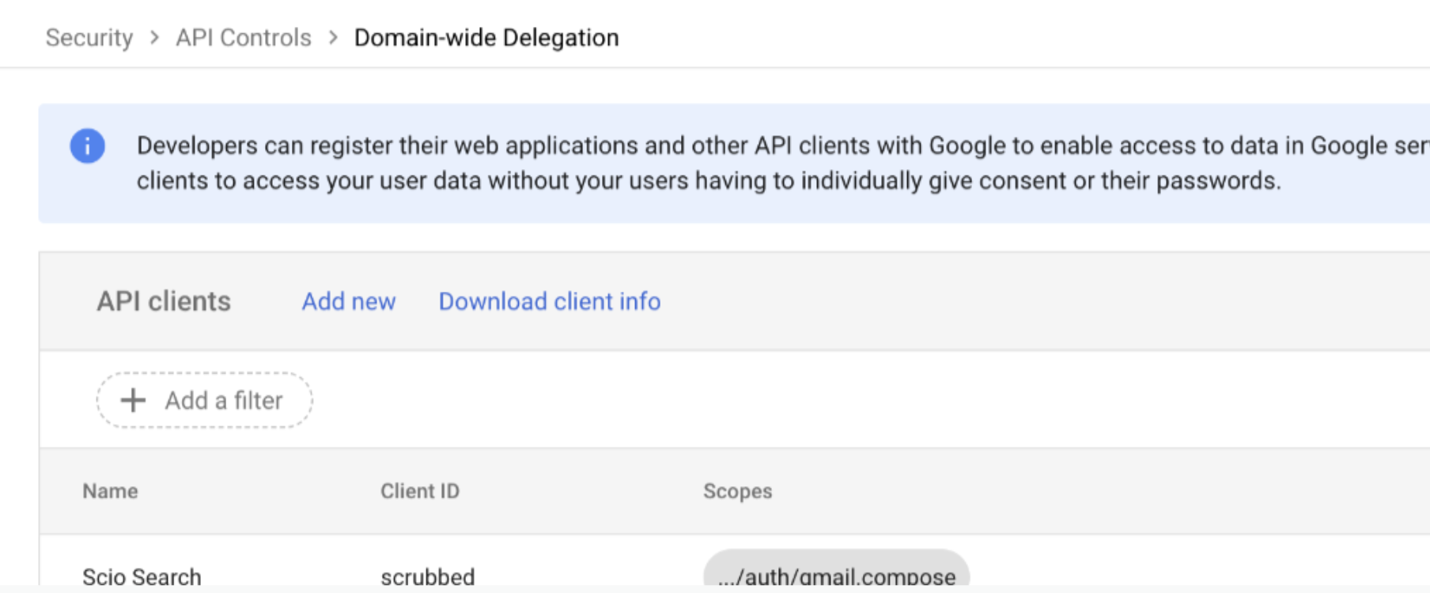The width and height of the screenshot is (1430, 593).
Task: Open the API Controls breadcrumb
Action: tap(244, 38)
